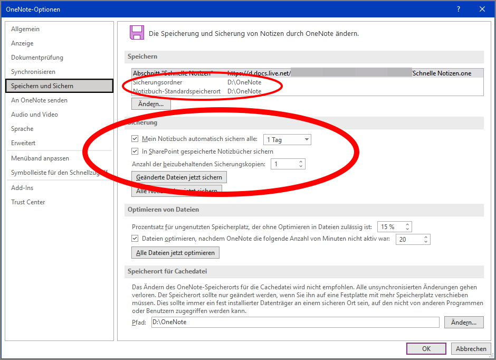
Task: Click Geänderte Dateien jetzt sichern
Action: pos(179,177)
